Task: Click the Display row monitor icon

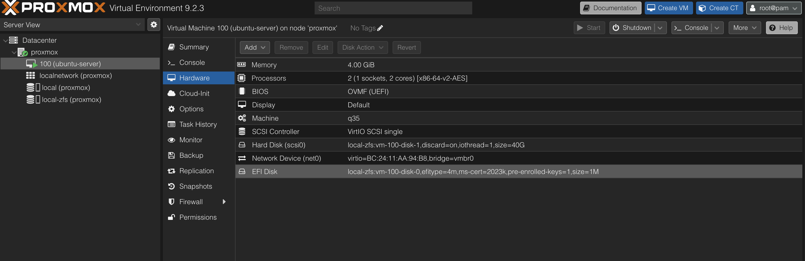Action: 242,105
